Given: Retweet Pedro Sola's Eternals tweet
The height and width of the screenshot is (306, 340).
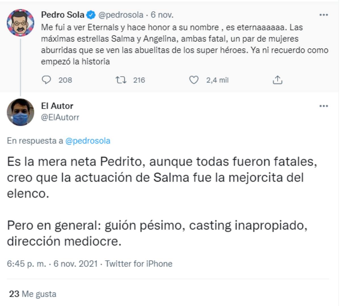Looking at the screenshot, I should pyautogui.click(x=121, y=80).
